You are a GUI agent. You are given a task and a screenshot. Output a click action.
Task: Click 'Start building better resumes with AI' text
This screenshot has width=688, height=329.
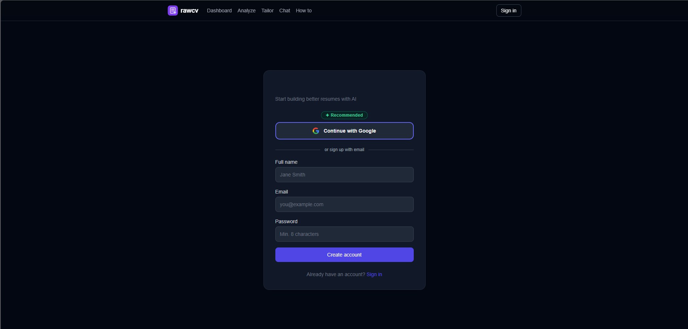[x=316, y=99]
